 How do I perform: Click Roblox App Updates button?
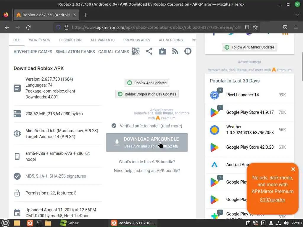147,83
